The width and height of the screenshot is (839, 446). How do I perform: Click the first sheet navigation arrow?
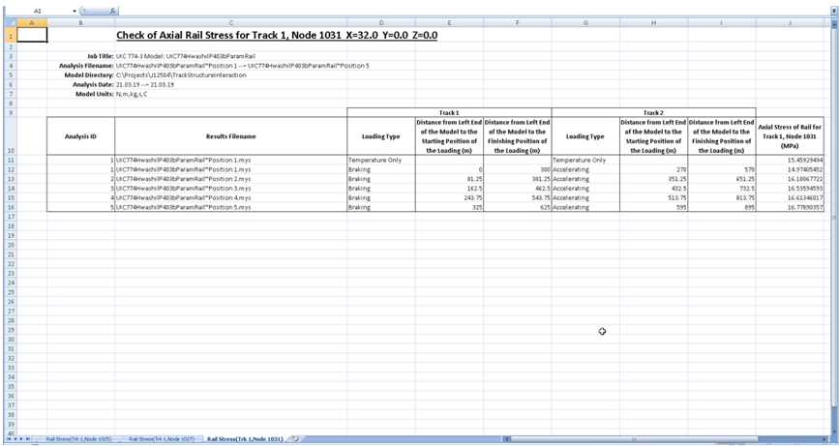point(8,439)
